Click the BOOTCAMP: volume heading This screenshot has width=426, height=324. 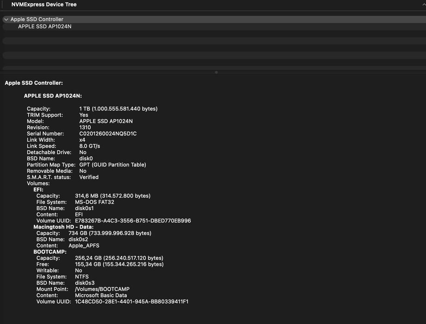(49, 252)
